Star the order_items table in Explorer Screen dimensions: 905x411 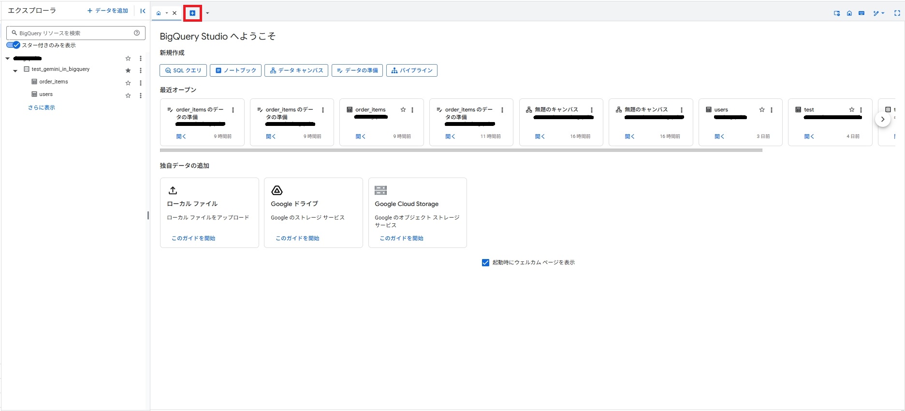pos(128,83)
